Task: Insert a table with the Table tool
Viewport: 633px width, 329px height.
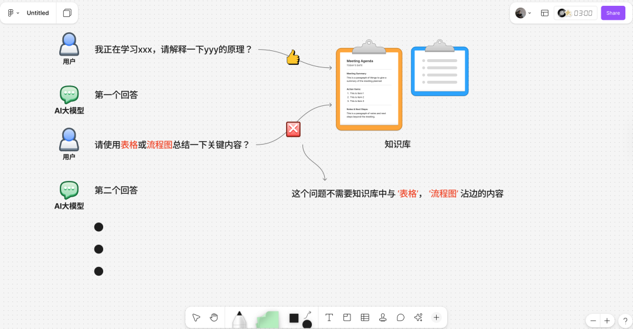Action: (365, 318)
